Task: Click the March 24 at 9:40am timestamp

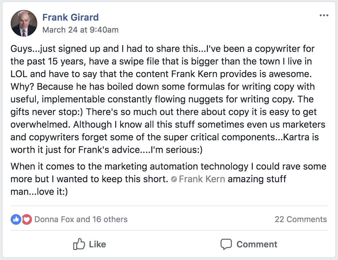Action: (x=80, y=30)
